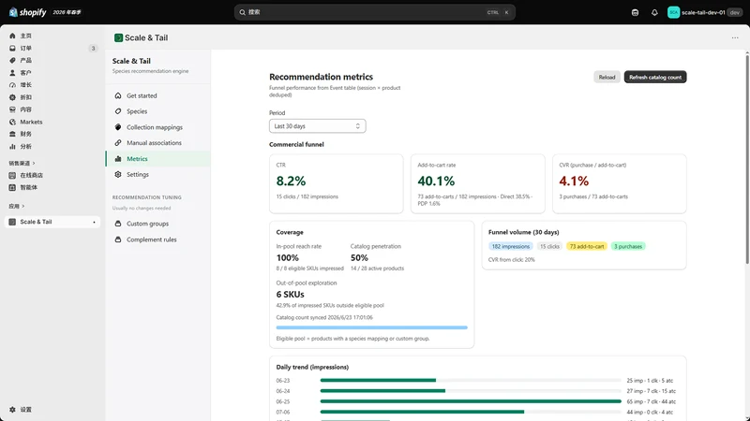Click the 在线商店 online store icon
The width and height of the screenshot is (750, 421).
pyautogui.click(x=12, y=175)
